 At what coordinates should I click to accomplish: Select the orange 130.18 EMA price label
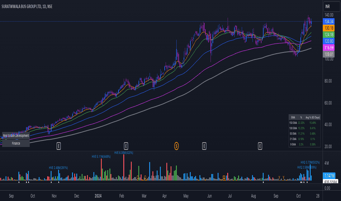point(329,28)
